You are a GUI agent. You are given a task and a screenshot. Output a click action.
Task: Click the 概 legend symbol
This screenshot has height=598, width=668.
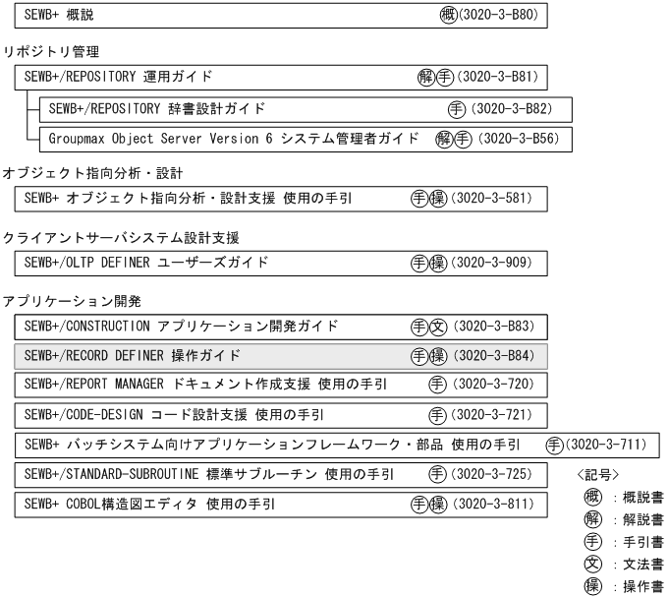pos(592,497)
